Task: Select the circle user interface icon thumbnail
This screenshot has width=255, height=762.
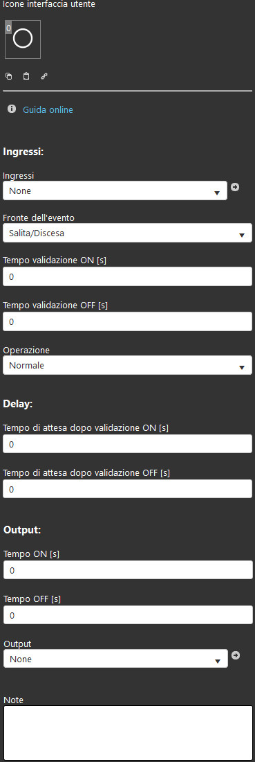Action: tap(23, 39)
